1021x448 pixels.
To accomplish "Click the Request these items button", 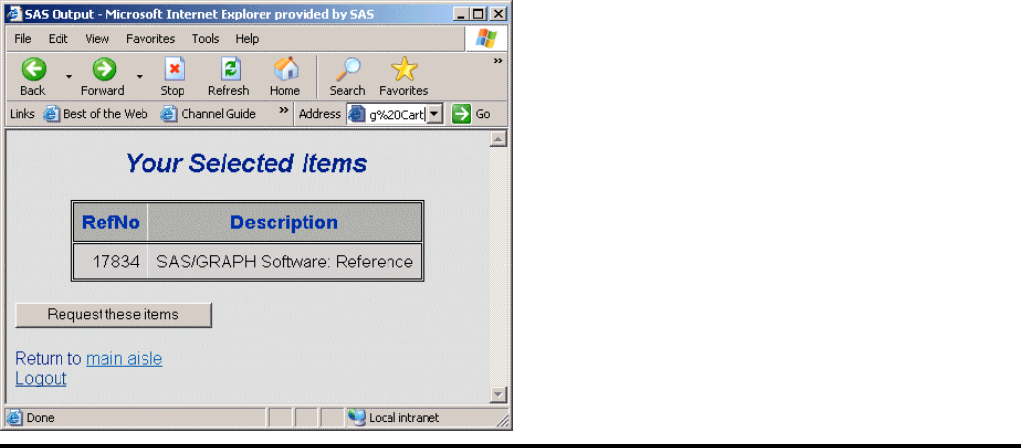I will (113, 315).
